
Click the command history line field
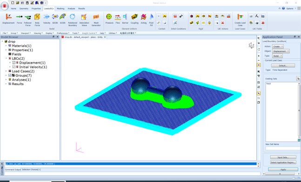(131, 164)
